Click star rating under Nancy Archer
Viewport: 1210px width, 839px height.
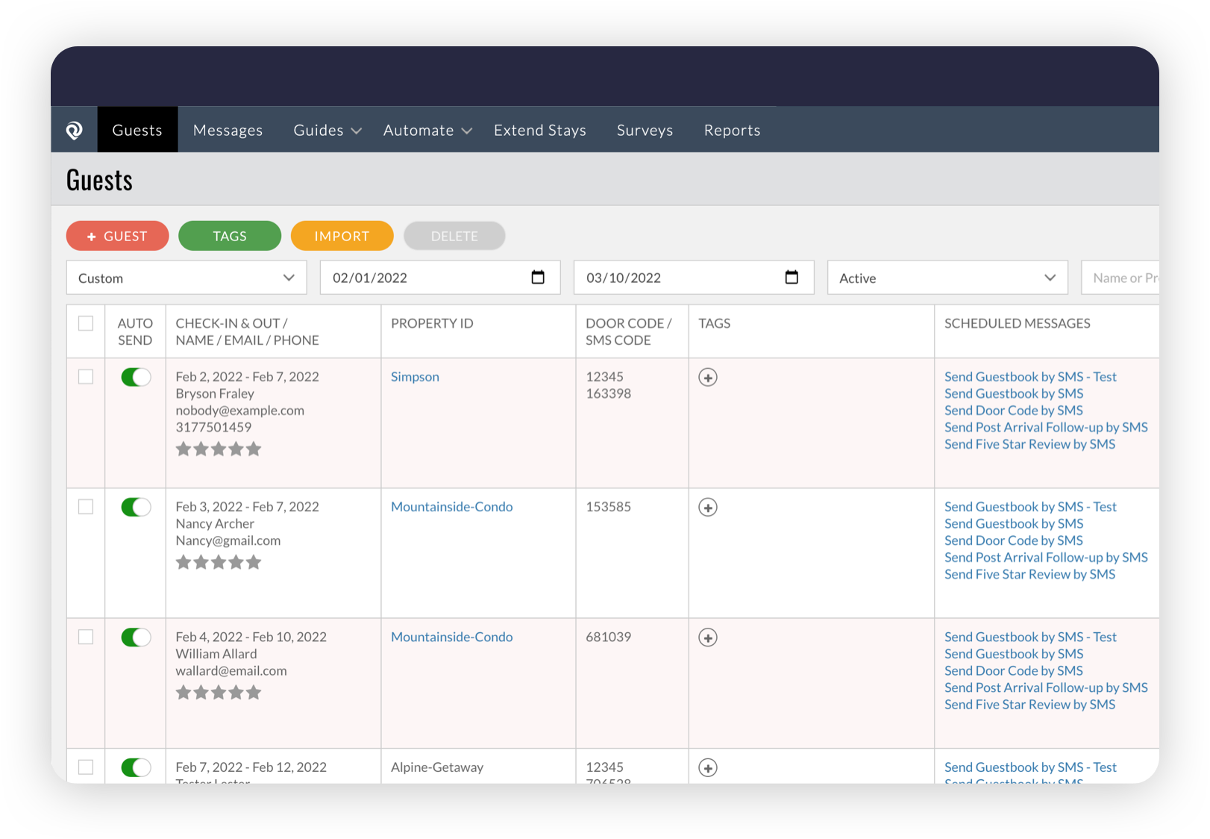219,563
